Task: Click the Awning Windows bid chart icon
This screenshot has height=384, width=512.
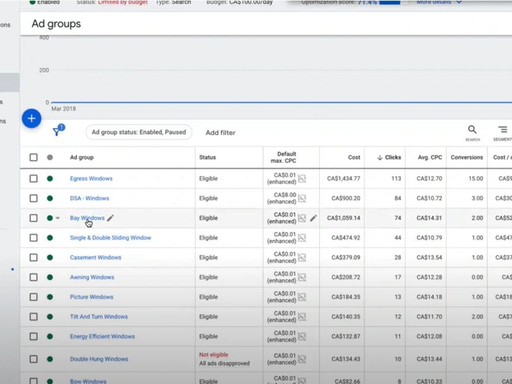Action: (302, 277)
